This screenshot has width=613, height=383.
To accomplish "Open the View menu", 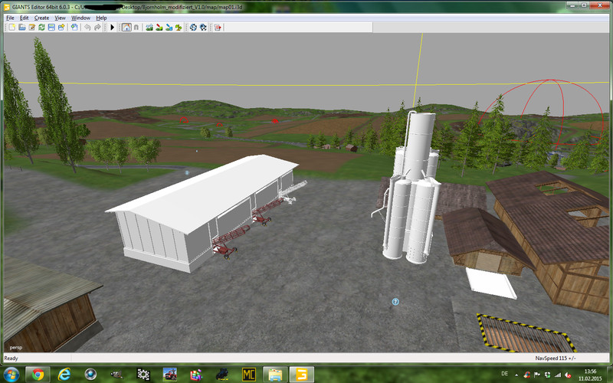I will tap(60, 18).
